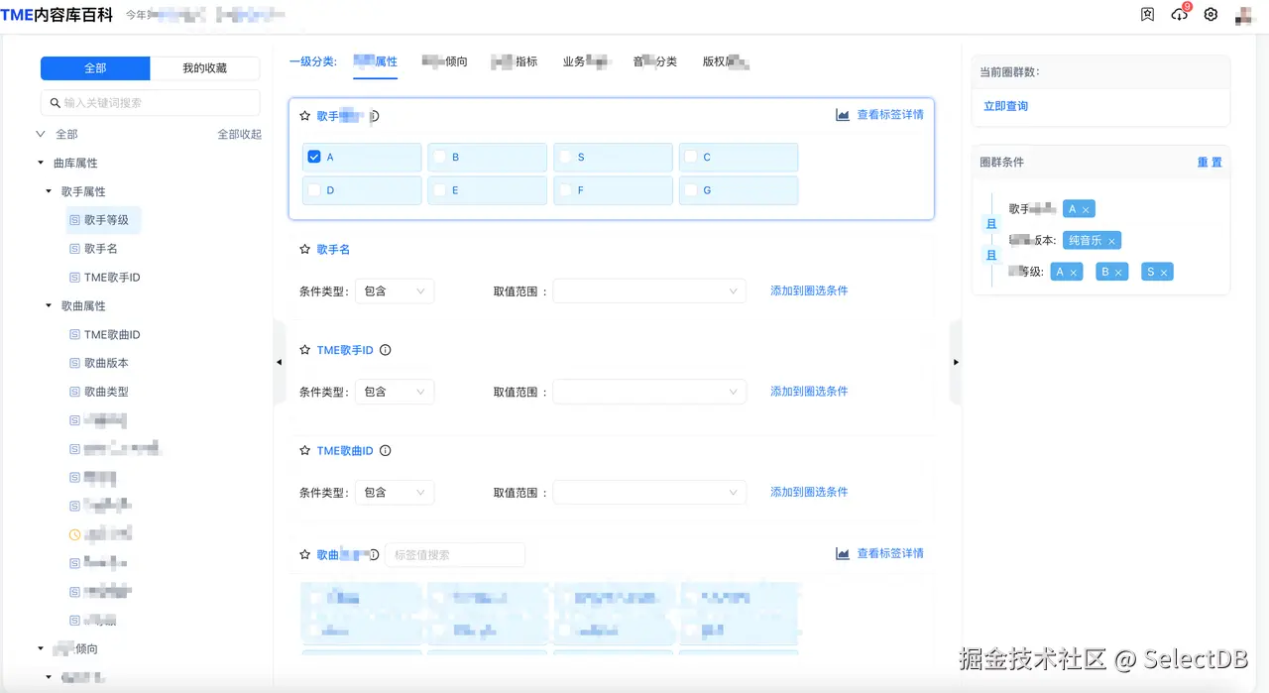This screenshot has width=1269, height=693.
Task: Check checkbox S in the 歌手等级 section
Action: click(565, 156)
